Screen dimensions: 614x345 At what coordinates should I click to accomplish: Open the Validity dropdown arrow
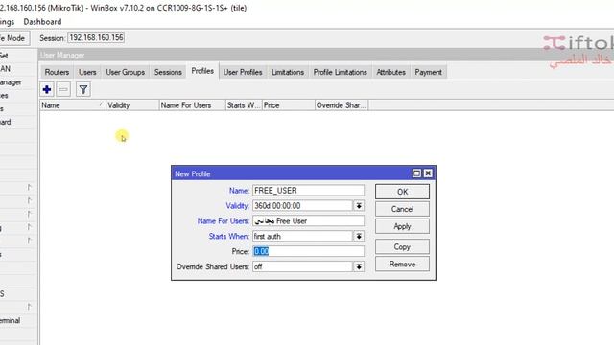point(359,206)
